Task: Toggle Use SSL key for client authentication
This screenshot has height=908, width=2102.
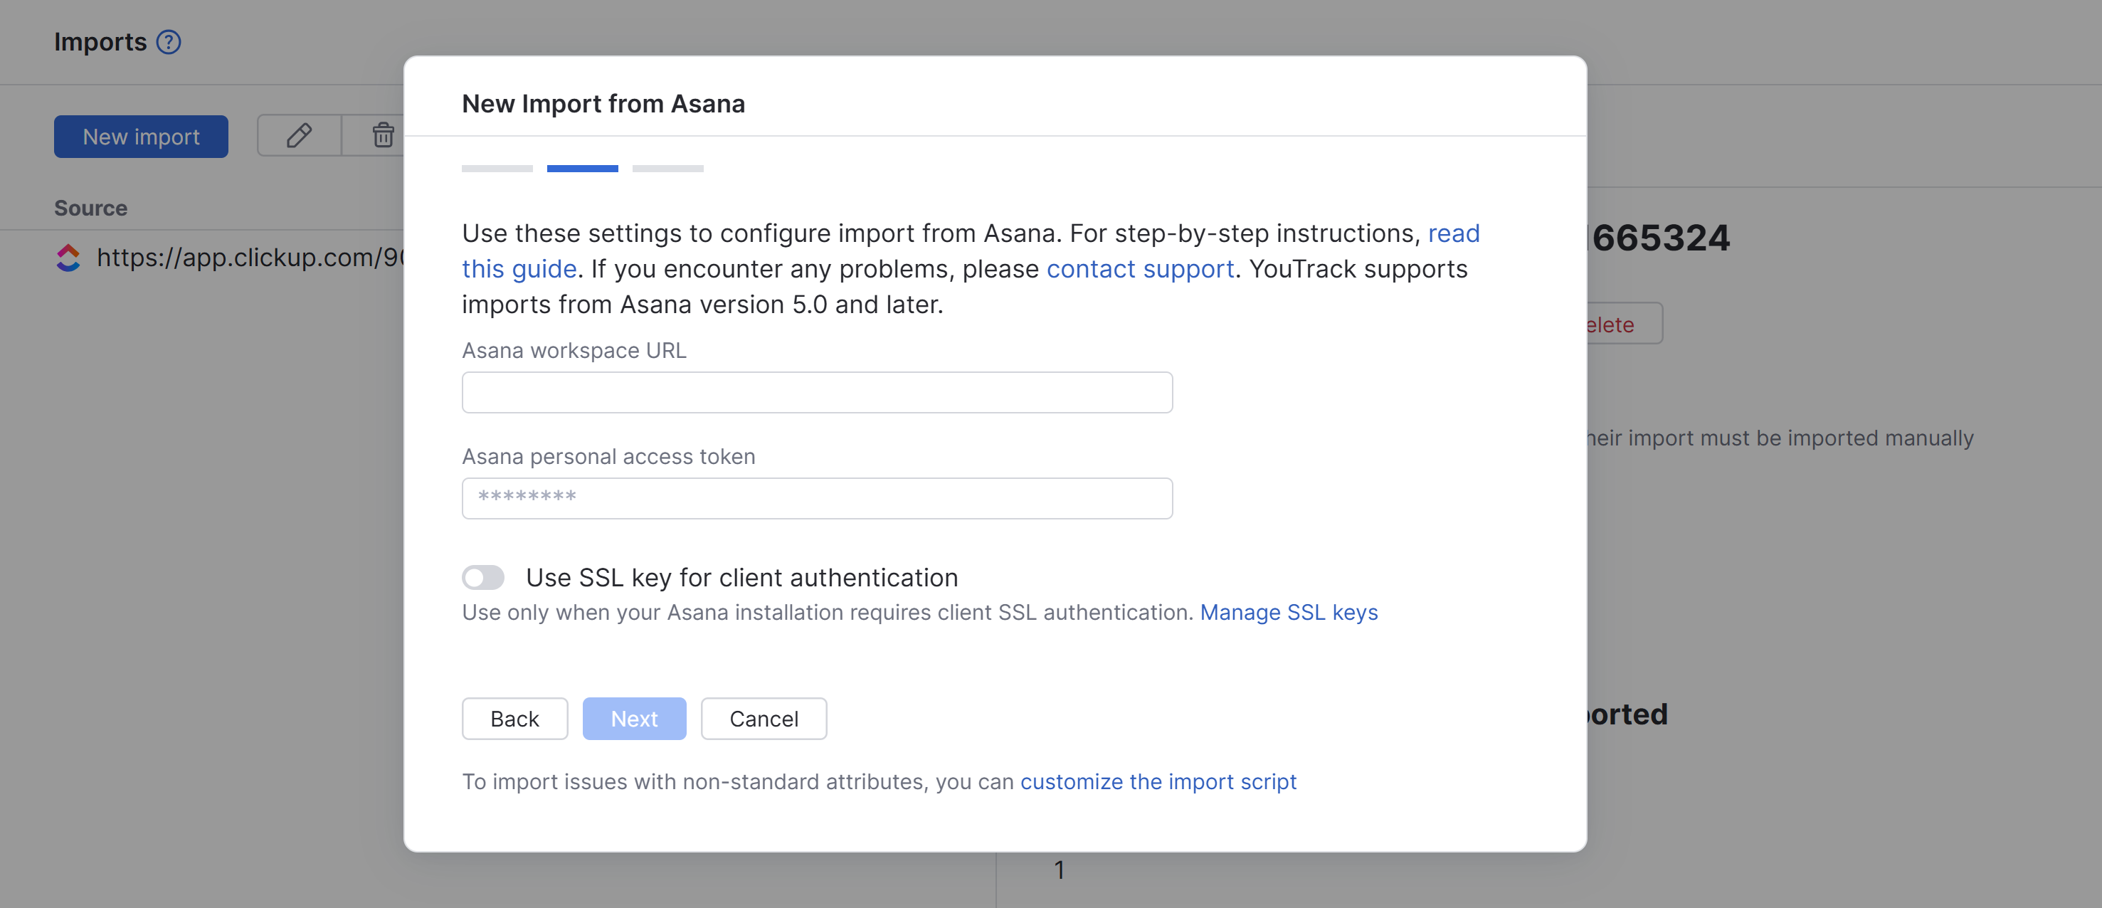Action: click(x=483, y=578)
